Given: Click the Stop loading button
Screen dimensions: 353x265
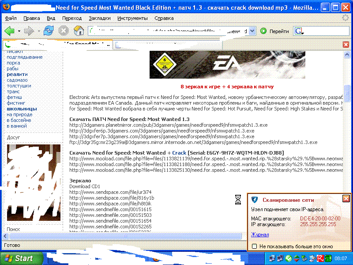Looking at the screenshot, I should tap(64, 30).
